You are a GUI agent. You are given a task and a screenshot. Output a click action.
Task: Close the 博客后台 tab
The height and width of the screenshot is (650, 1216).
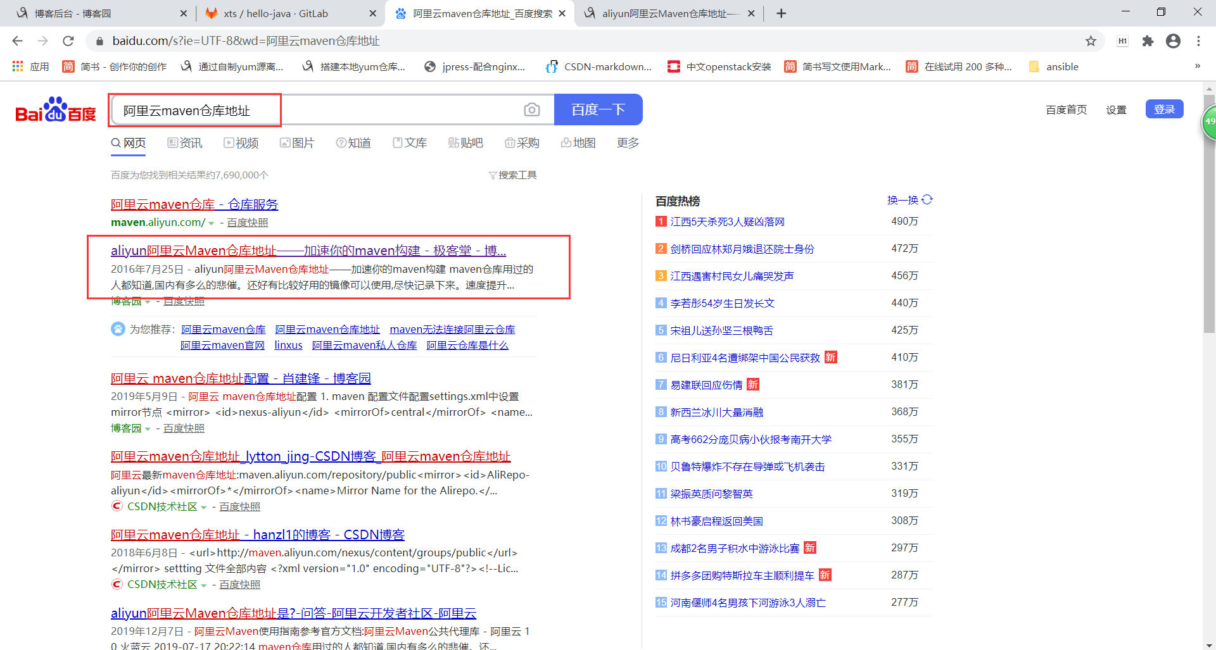pyautogui.click(x=184, y=13)
